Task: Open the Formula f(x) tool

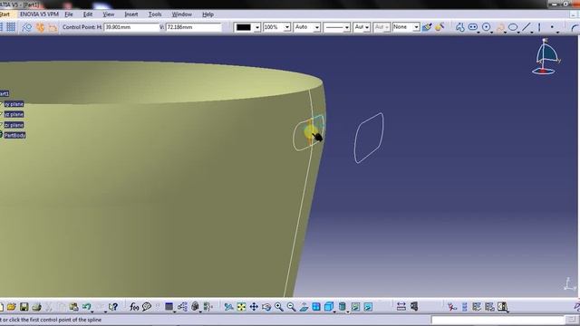Action: (134, 307)
